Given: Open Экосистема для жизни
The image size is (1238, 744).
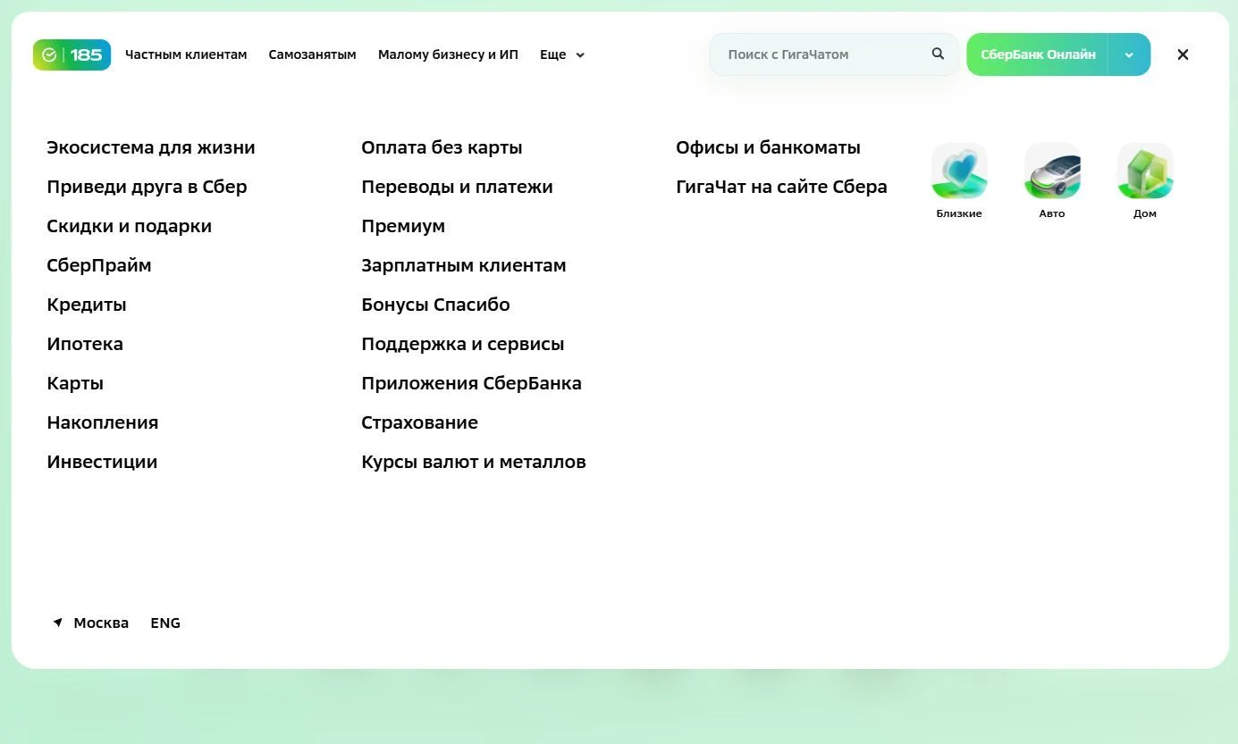Looking at the screenshot, I should click(x=151, y=147).
